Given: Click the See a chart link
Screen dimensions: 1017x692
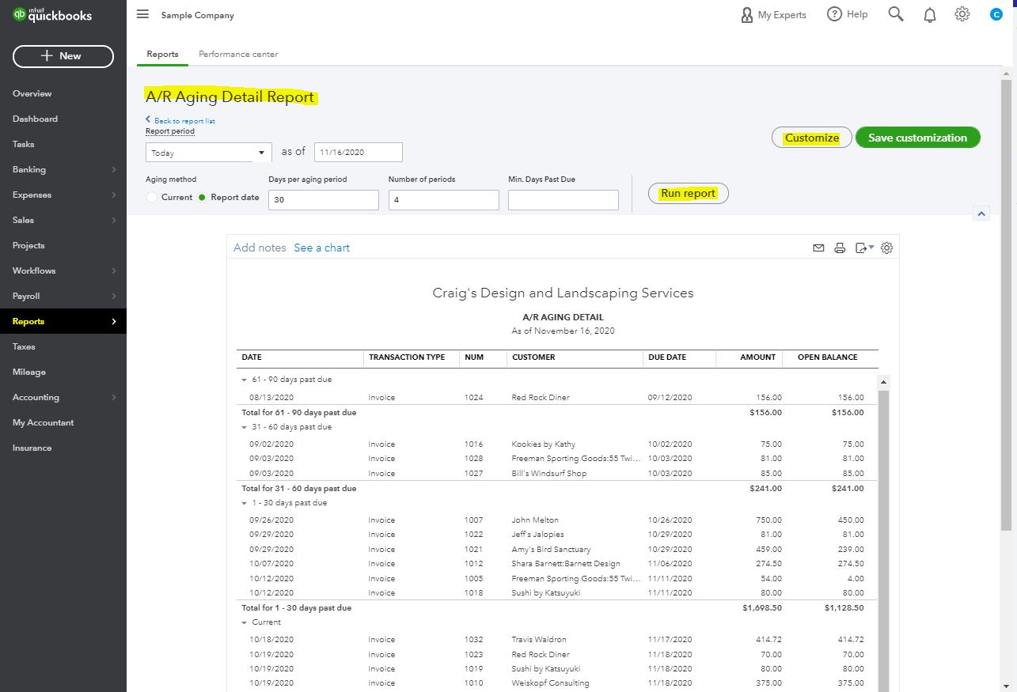Looking at the screenshot, I should [x=321, y=248].
